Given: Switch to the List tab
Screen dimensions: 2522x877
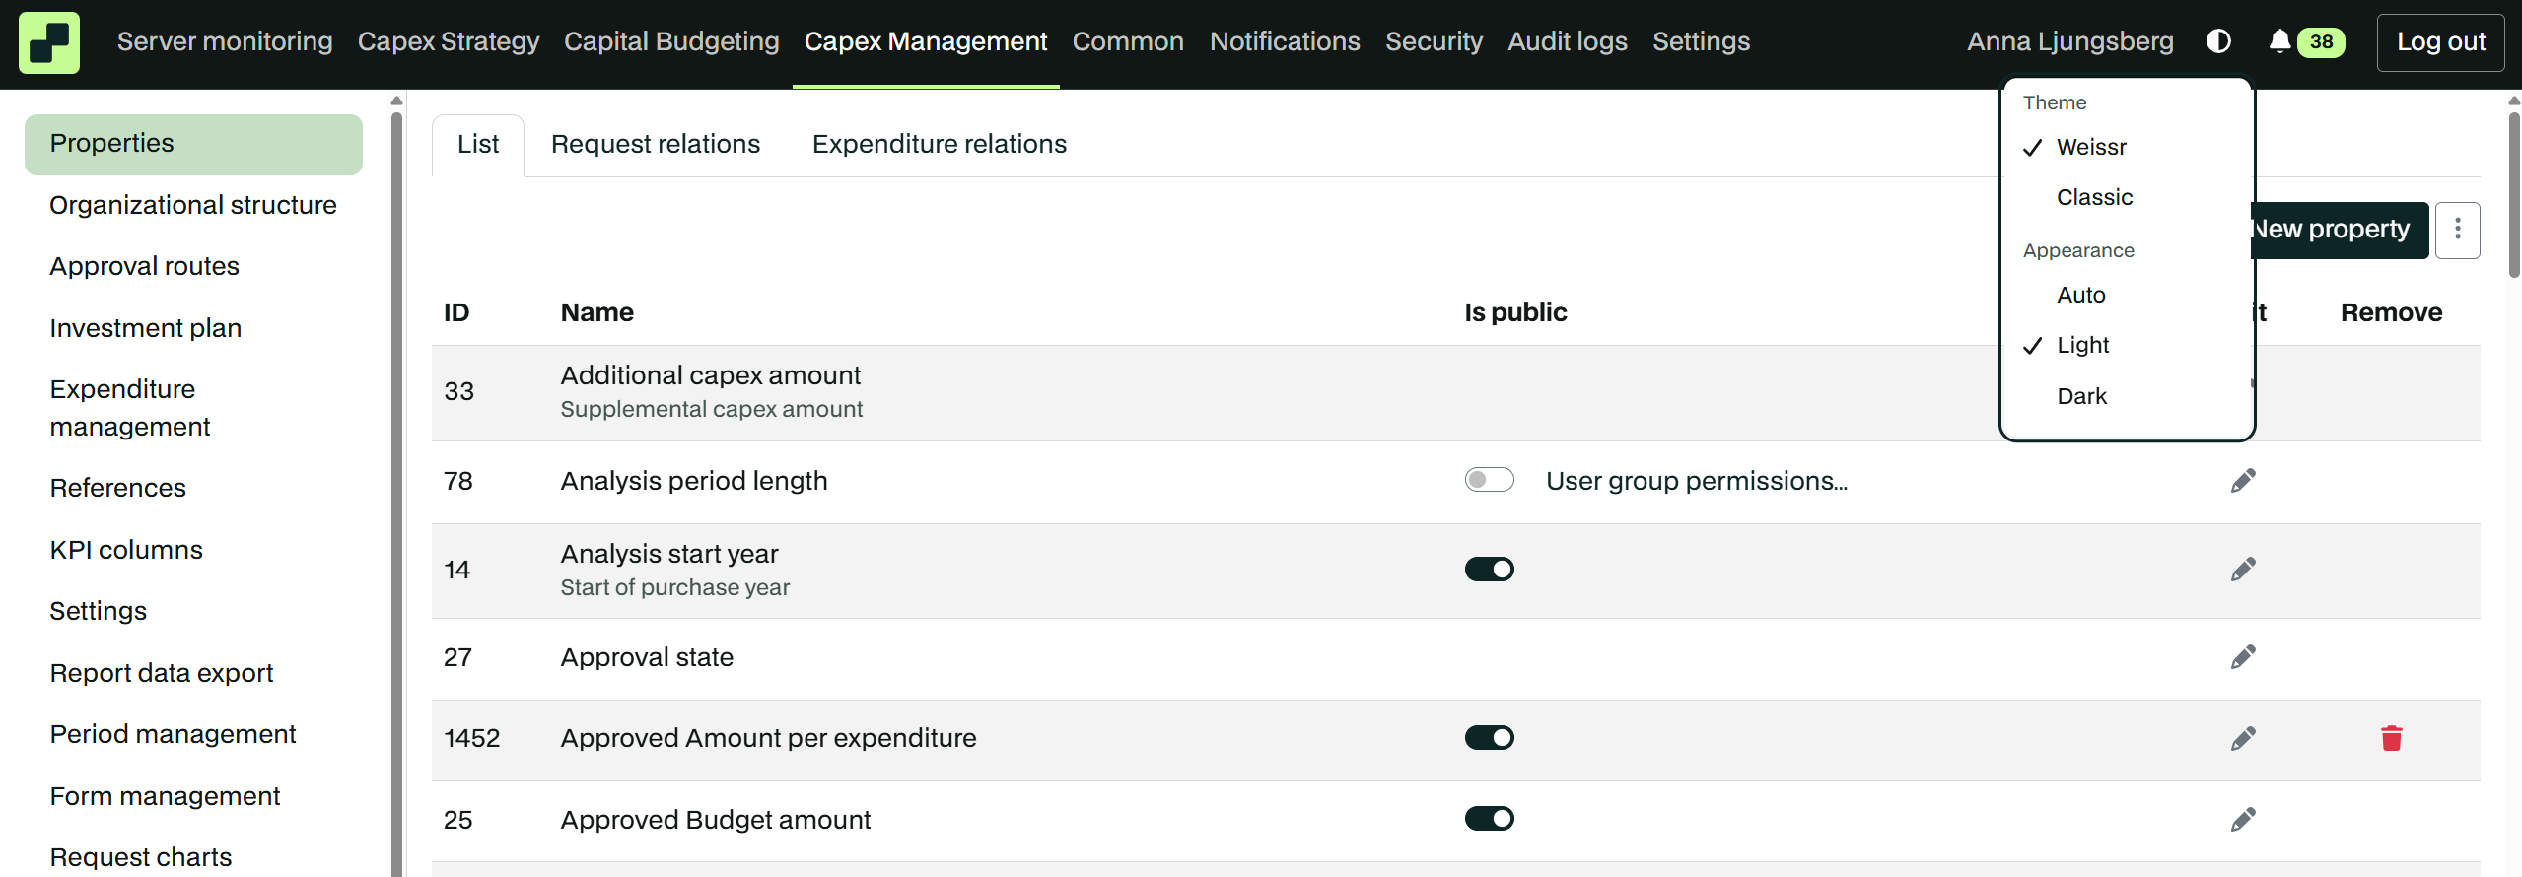Looking at the screenshot, I should pos(478,145).
